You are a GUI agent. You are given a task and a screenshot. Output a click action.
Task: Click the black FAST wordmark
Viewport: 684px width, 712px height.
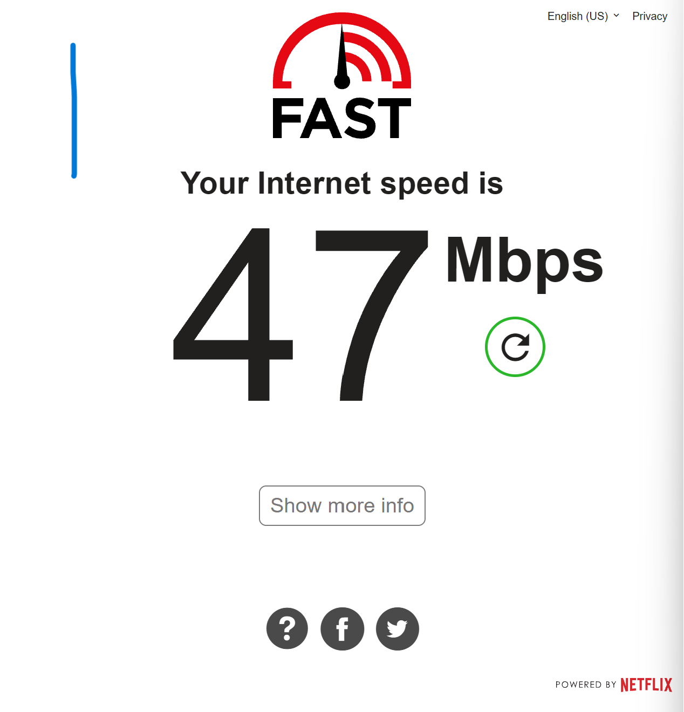[342, 118]
